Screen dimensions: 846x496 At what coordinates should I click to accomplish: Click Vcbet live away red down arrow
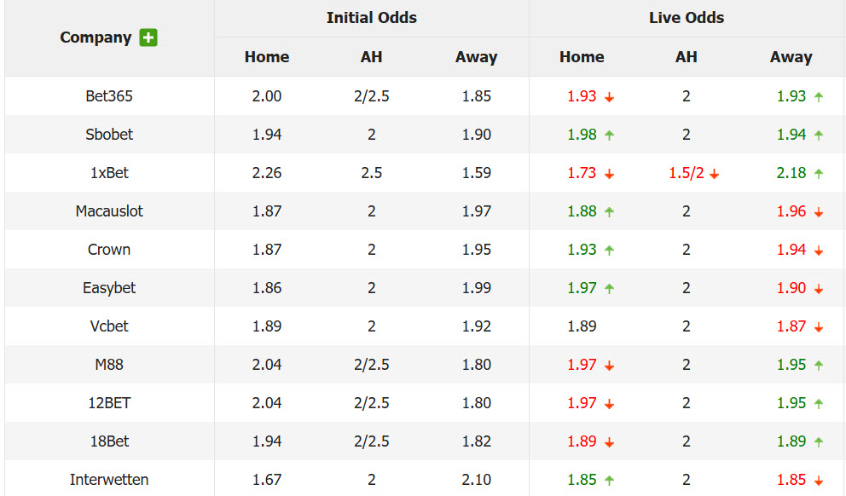(x=819, y=326)
